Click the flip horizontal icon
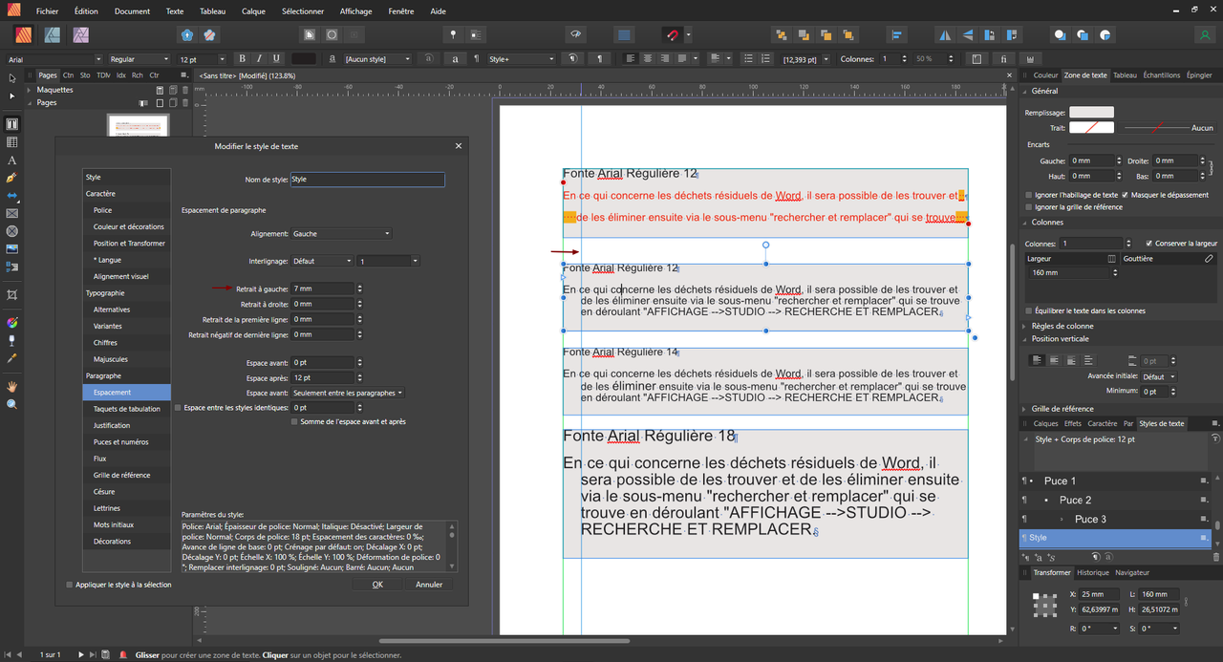 click(945, 35)
